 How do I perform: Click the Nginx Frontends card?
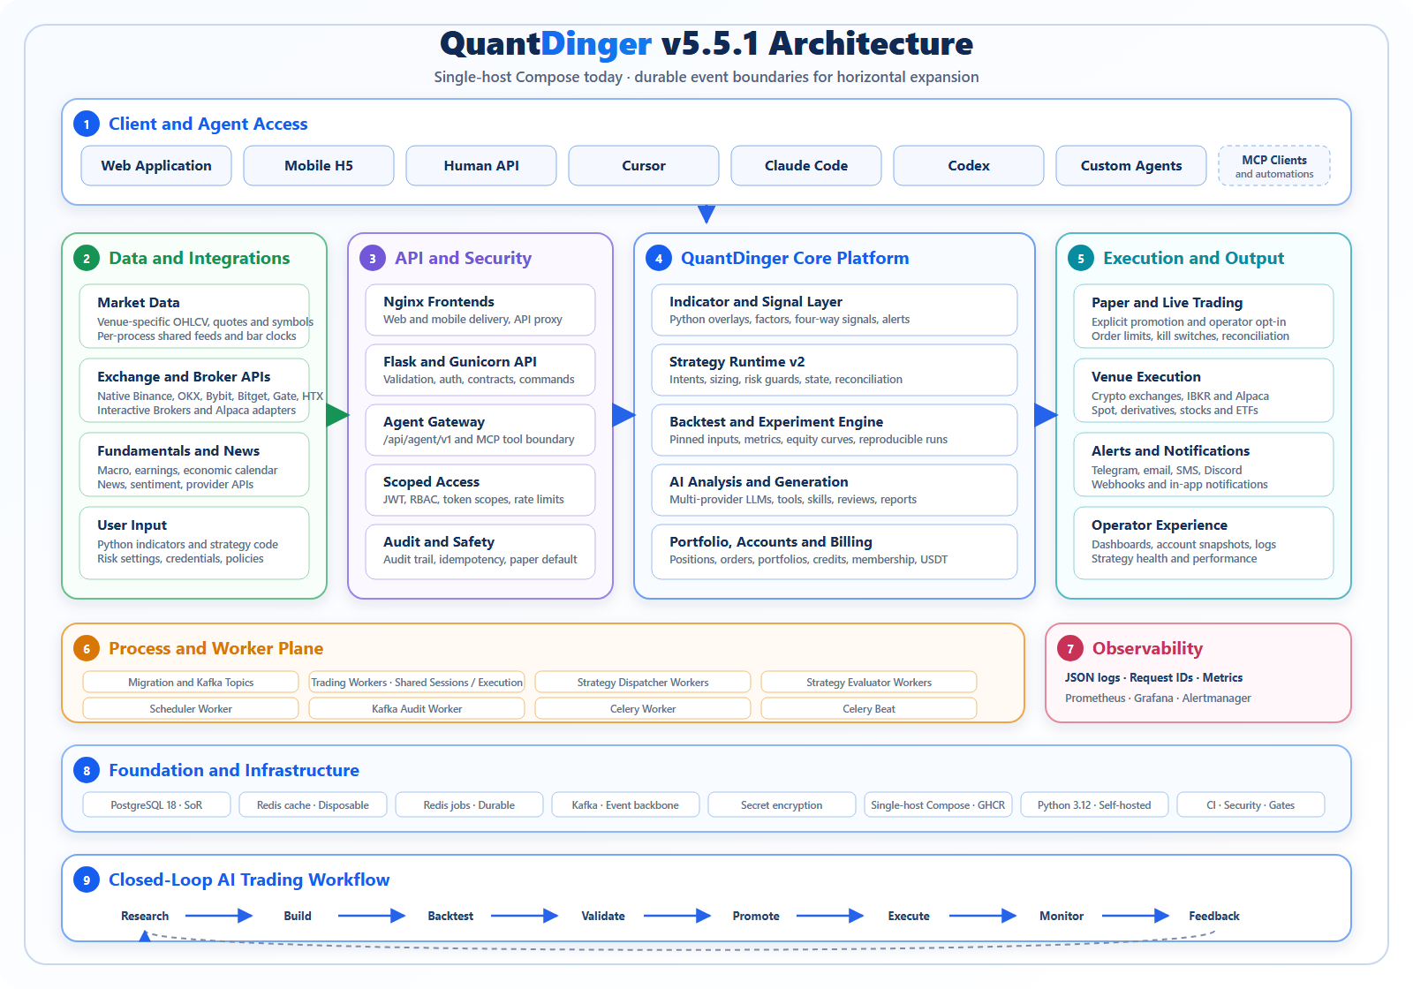pos(480,310)
